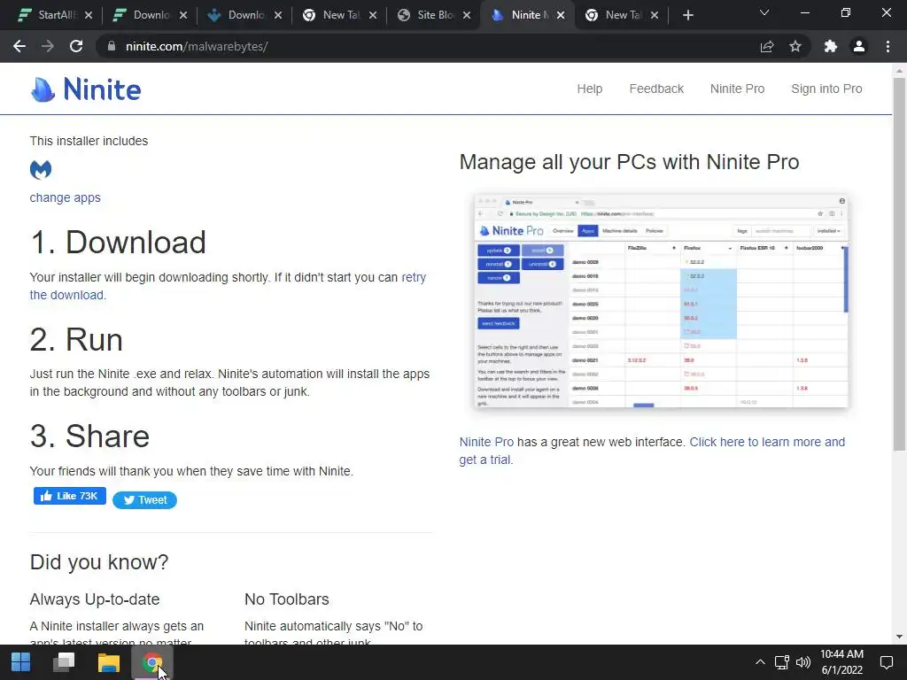The image size is (907, 680).
Task: Open the Windows Start menu
Action: 21,662
